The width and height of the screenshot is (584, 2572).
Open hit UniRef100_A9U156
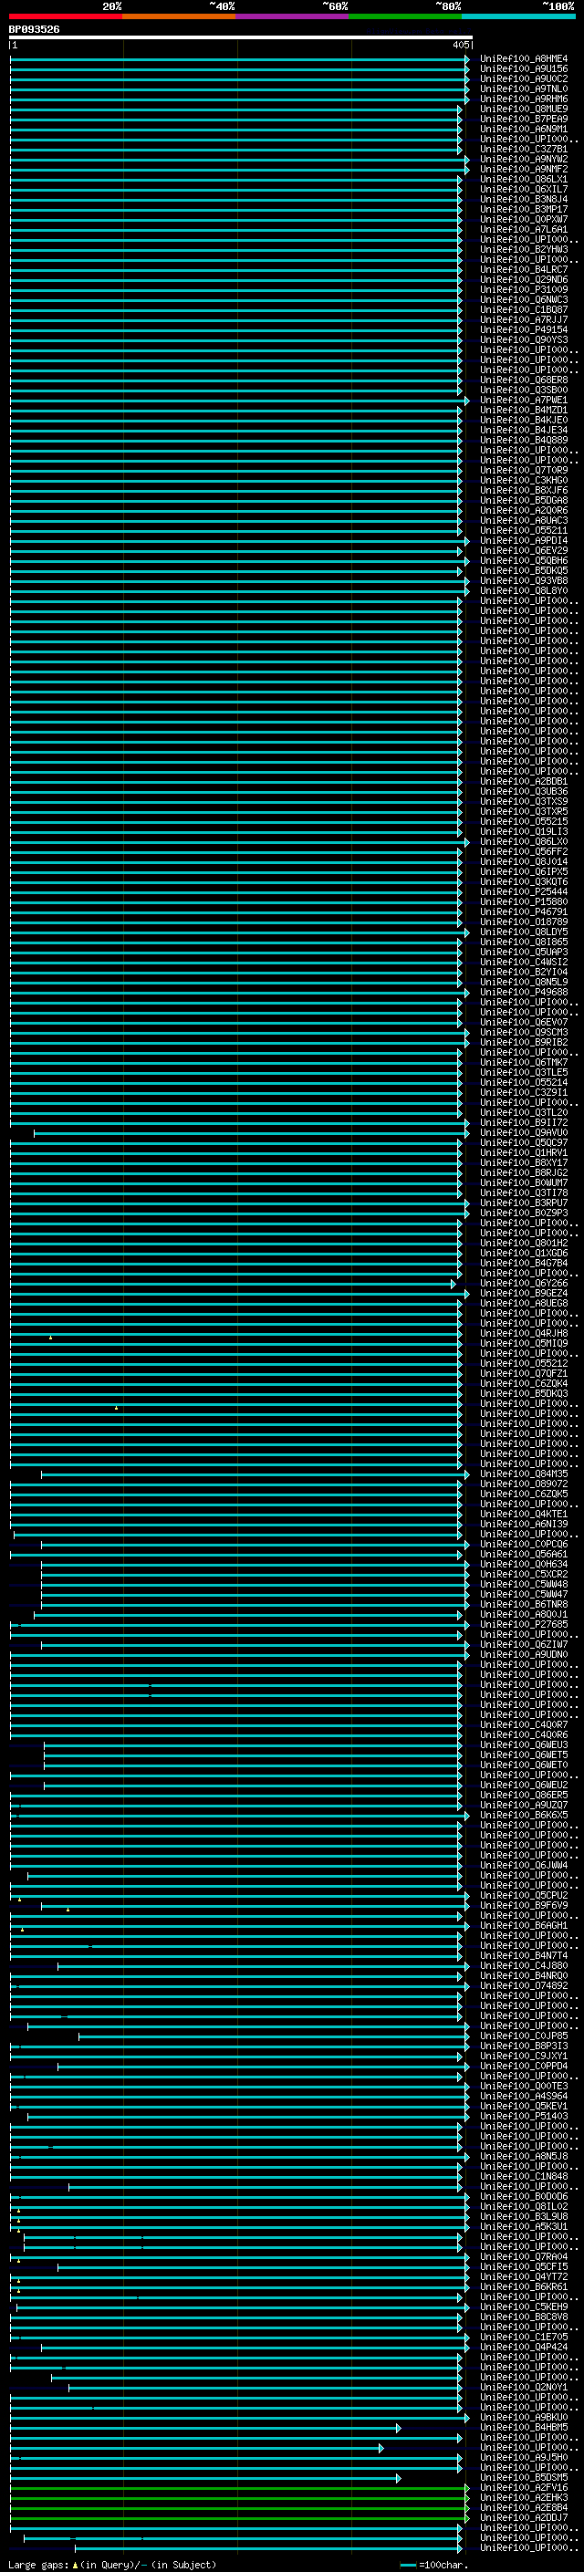(523, 69)
